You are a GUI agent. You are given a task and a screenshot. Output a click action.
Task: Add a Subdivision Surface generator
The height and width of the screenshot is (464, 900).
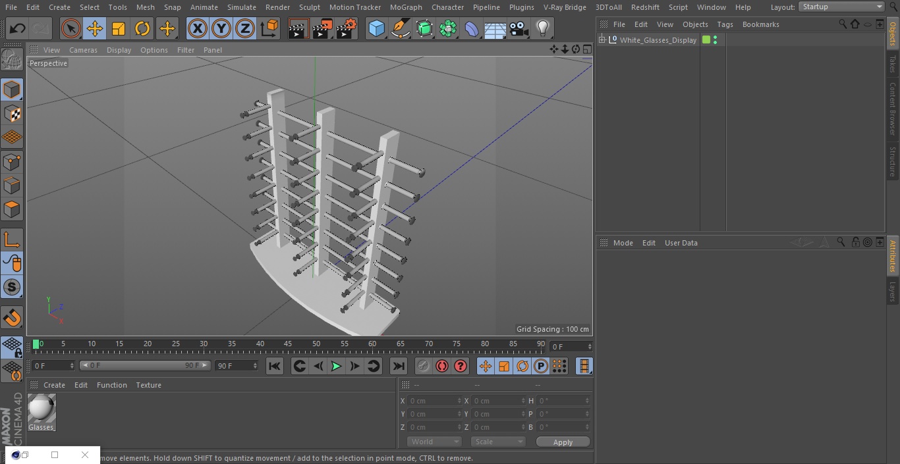424,28
